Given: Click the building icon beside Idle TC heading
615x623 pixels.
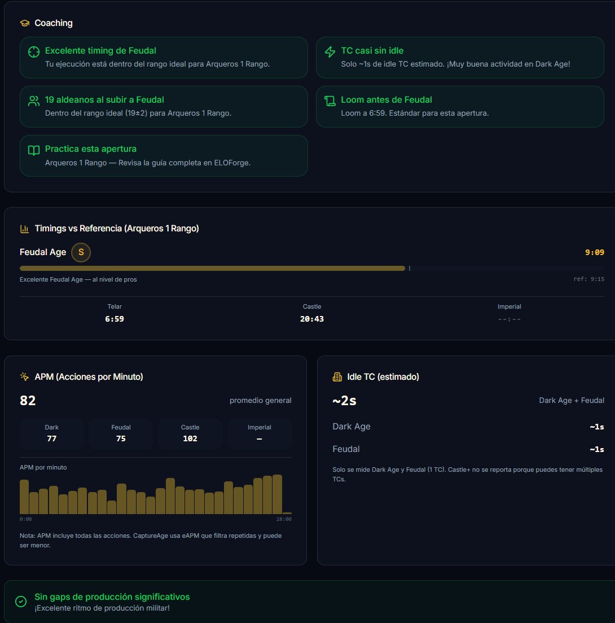Looking at the screenshot, I should coord(337,376).
